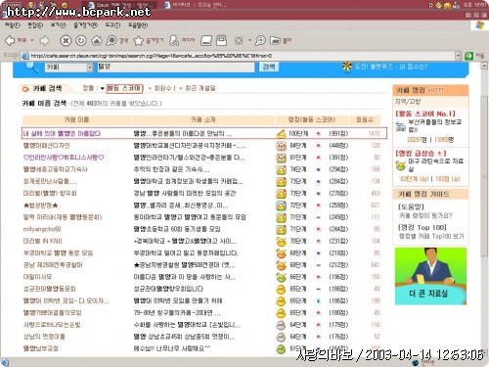
Task: Open the 파일 menu
Action: pyautogui.click(x=12, y=25)
